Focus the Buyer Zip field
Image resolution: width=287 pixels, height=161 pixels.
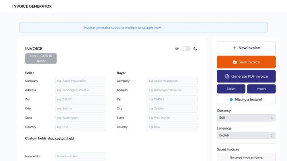click(172, 99)
